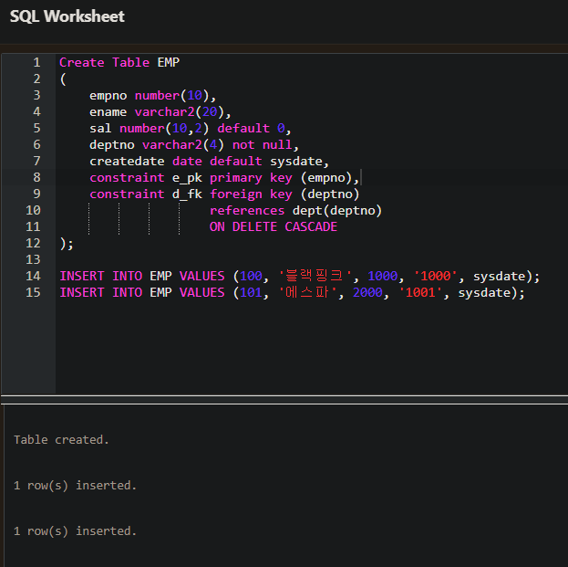The width and height of the screenshot is (568, 567).
Task: Click the '1000' salary value on line 14
Action: [x=383, y=276]
